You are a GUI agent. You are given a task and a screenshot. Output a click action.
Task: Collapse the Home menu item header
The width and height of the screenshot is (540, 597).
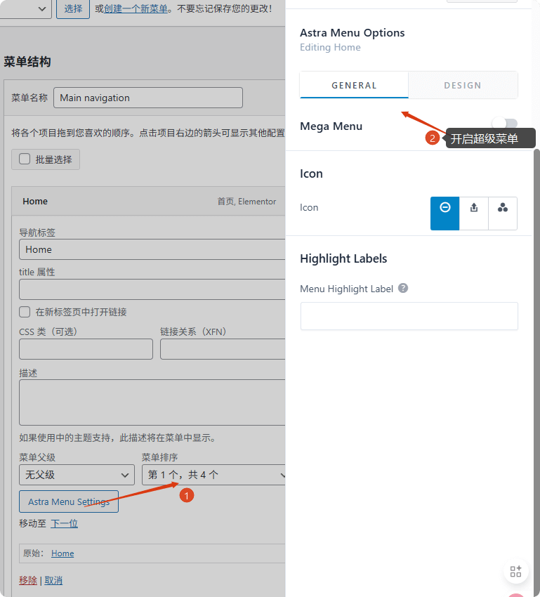[x=149, y=201]
